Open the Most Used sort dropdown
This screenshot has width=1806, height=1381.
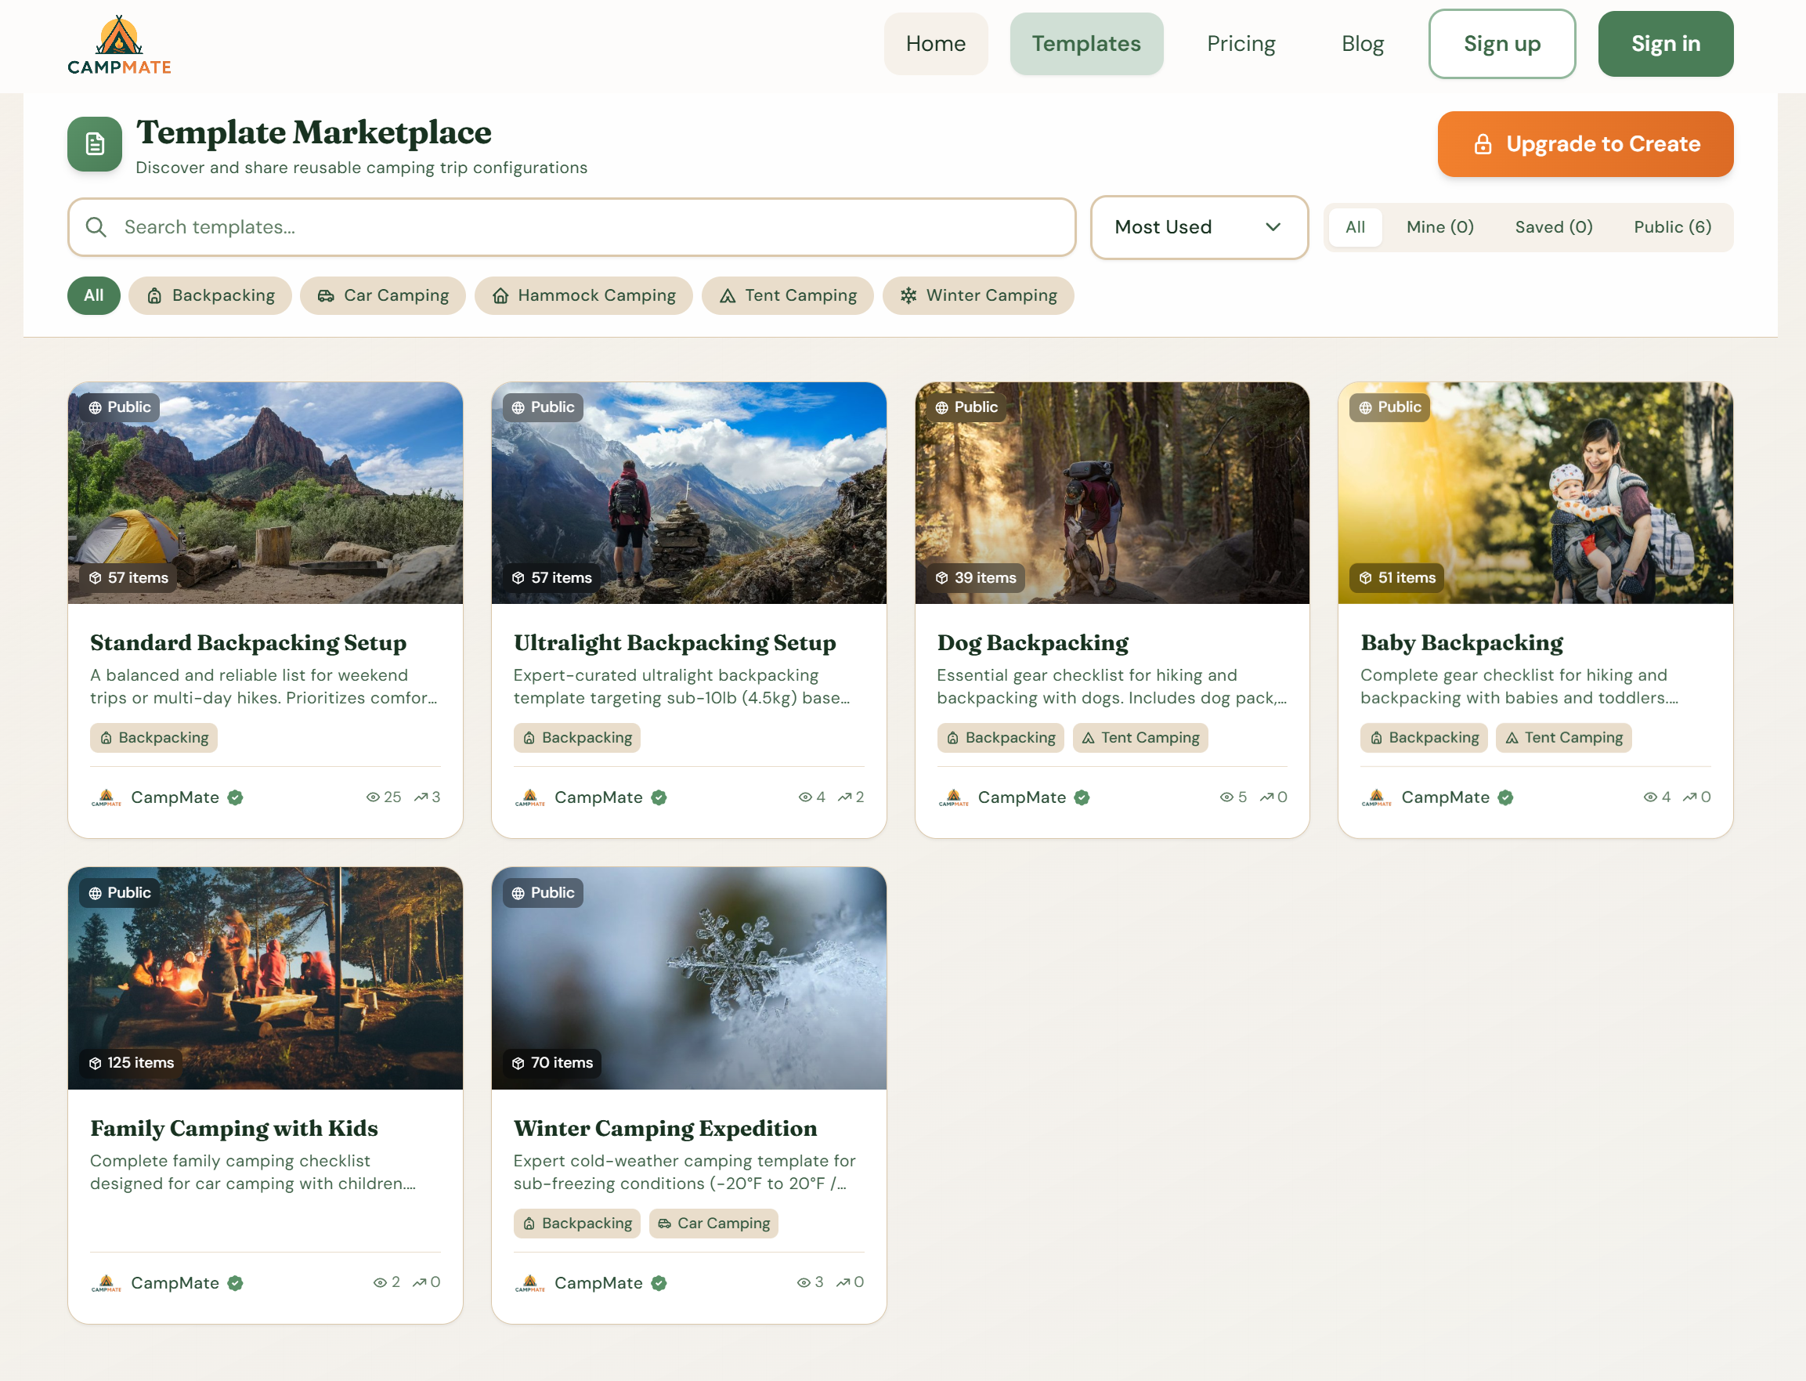1199,228
